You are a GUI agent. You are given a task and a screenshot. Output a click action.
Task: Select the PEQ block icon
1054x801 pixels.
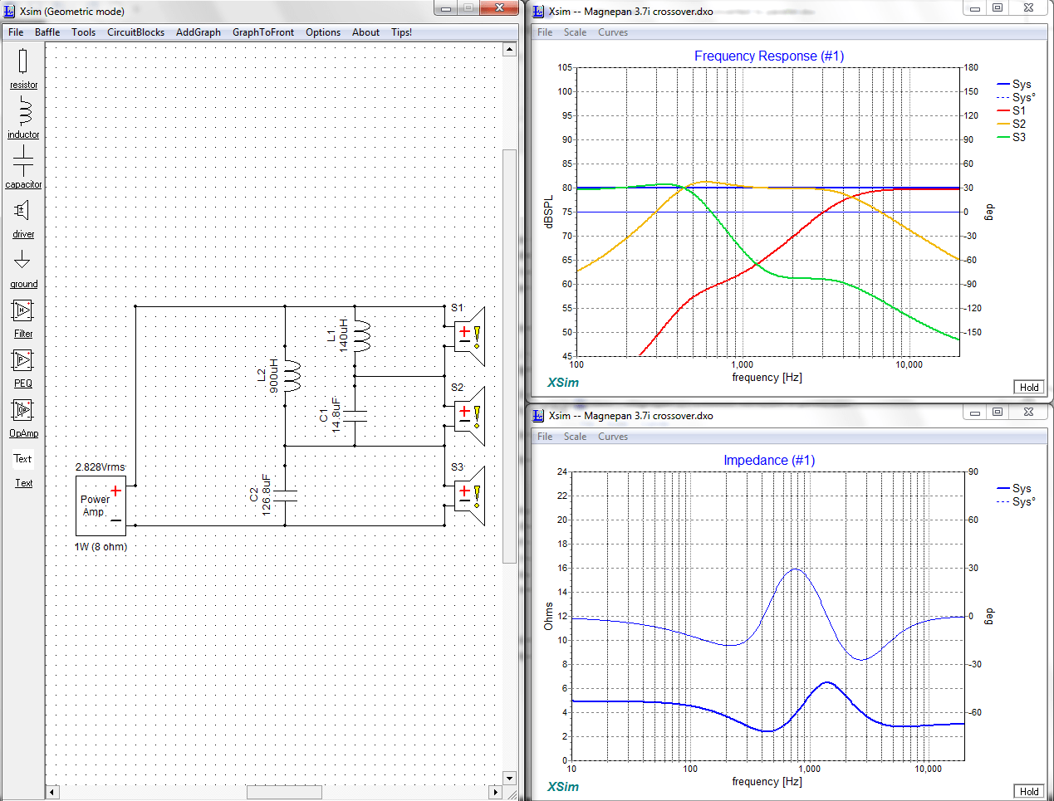pyautogui.click(x=22, y=360)
